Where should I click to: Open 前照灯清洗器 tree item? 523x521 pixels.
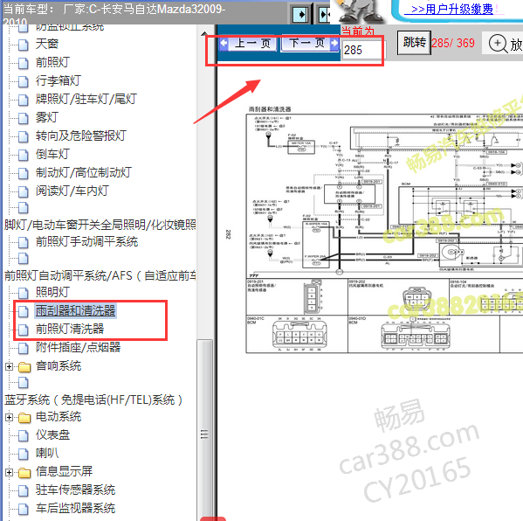[x=70, y=329]
